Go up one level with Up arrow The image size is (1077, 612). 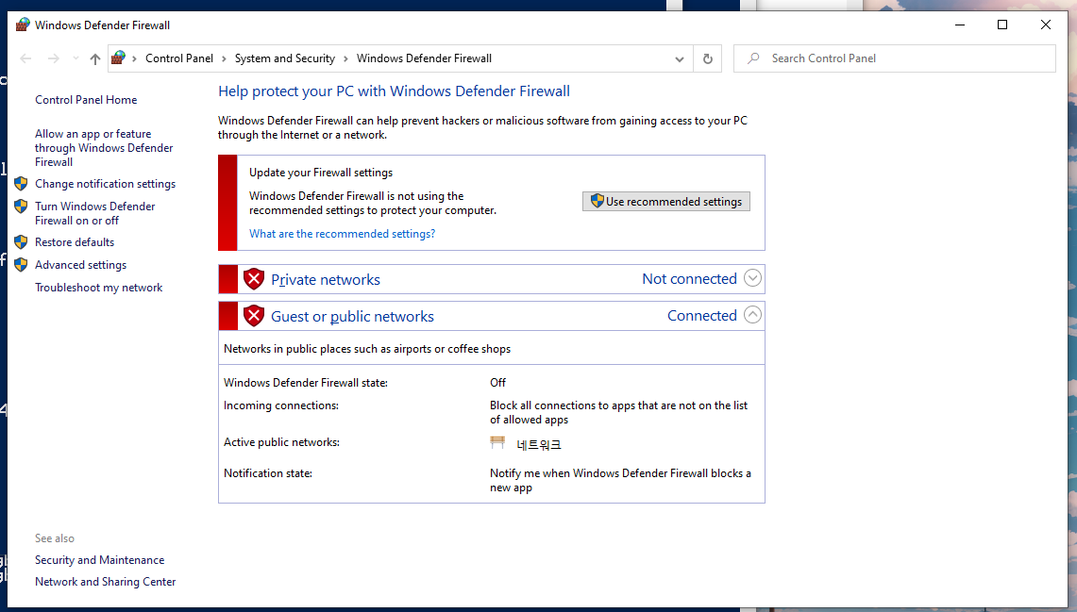point(95,59)
